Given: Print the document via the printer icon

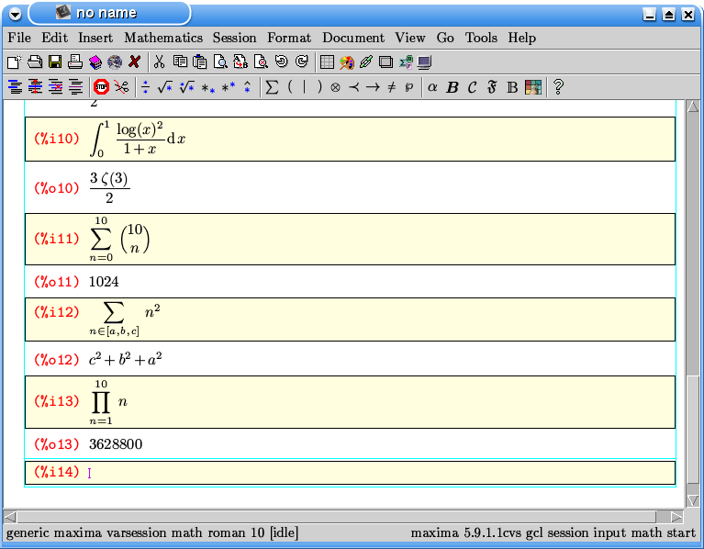Looking at the screenshot, I should pyautogui.click(x=75, y=62).
